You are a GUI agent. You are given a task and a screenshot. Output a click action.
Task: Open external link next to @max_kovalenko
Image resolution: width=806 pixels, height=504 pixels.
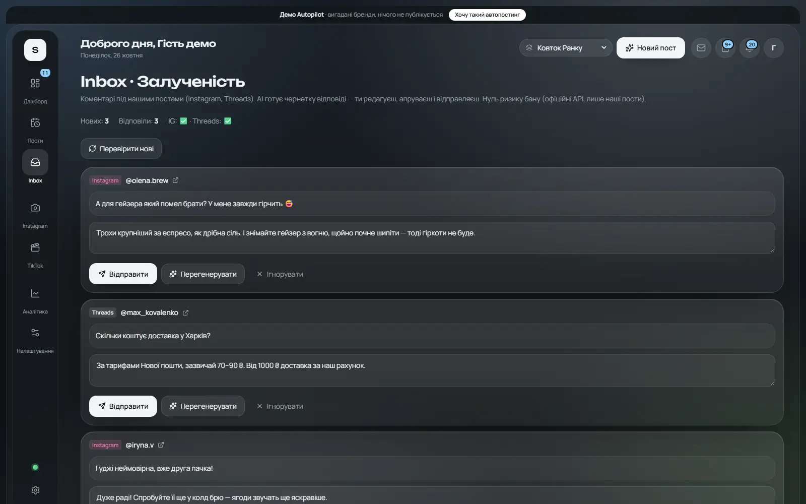185,312
